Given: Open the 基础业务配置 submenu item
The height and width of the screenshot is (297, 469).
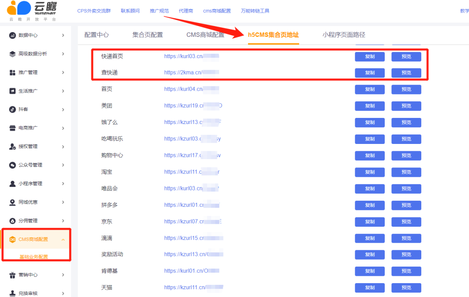Looking at the screenshot, I should click(x=34, y=257).
